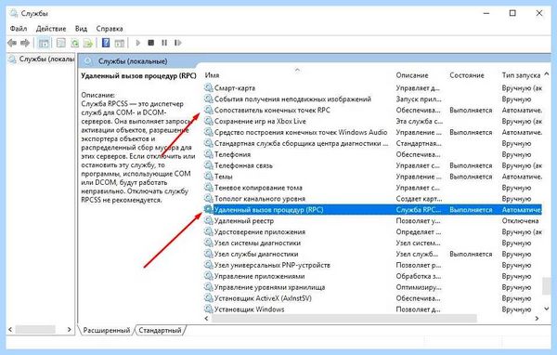
Task: Click the Restart service toolbar icon
Action: [x=177, y=43]
